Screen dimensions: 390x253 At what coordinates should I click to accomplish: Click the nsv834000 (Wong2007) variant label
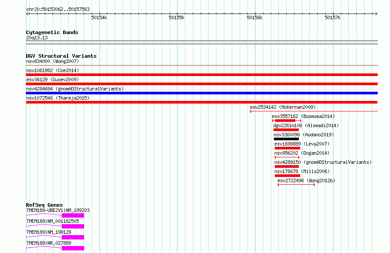pos(53,61)
